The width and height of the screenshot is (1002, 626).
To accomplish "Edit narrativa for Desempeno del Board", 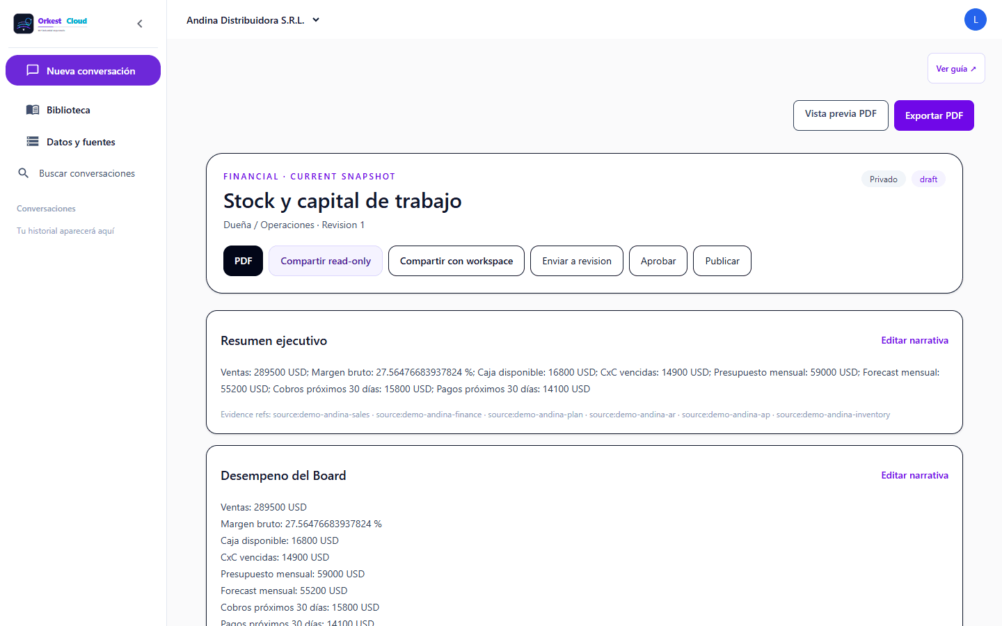I will (914, 475).
